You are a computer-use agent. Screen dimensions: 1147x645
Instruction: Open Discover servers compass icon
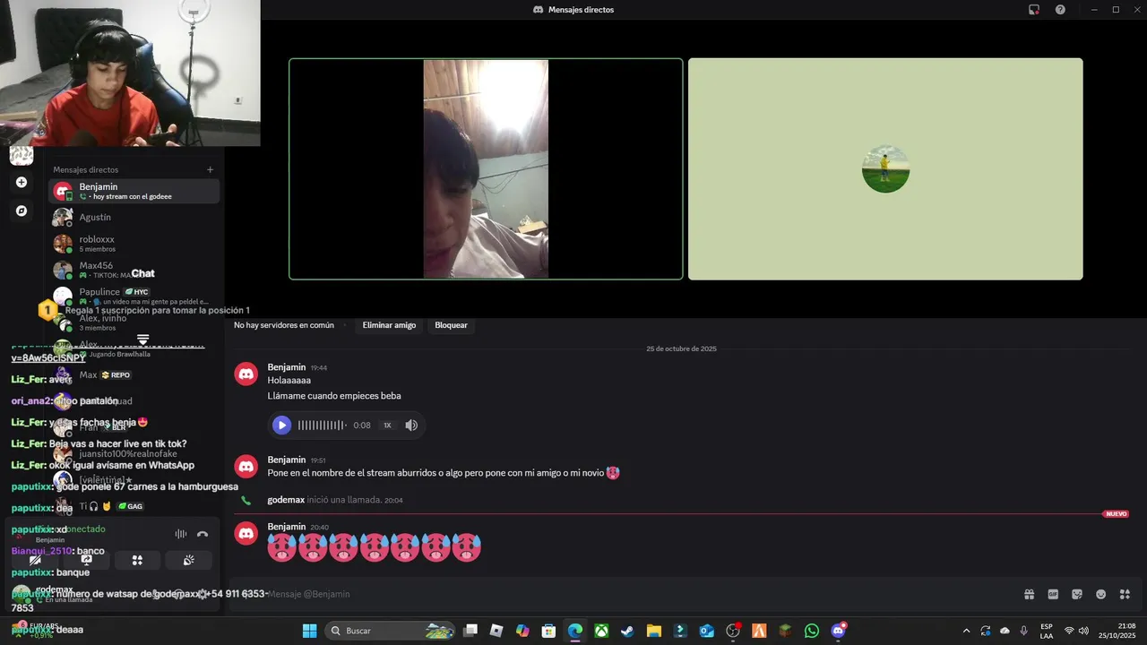pyautogui.click(x=22, y=211)
